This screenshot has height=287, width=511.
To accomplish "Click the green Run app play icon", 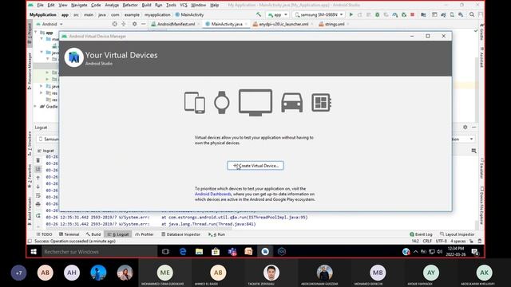I will pyautogui.click(x=351, y=14).
